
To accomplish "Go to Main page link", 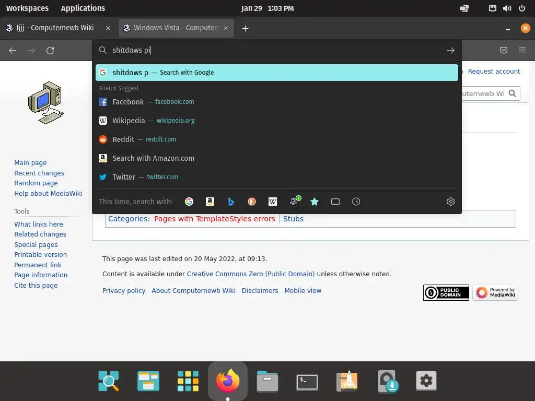I will (30, 163).
